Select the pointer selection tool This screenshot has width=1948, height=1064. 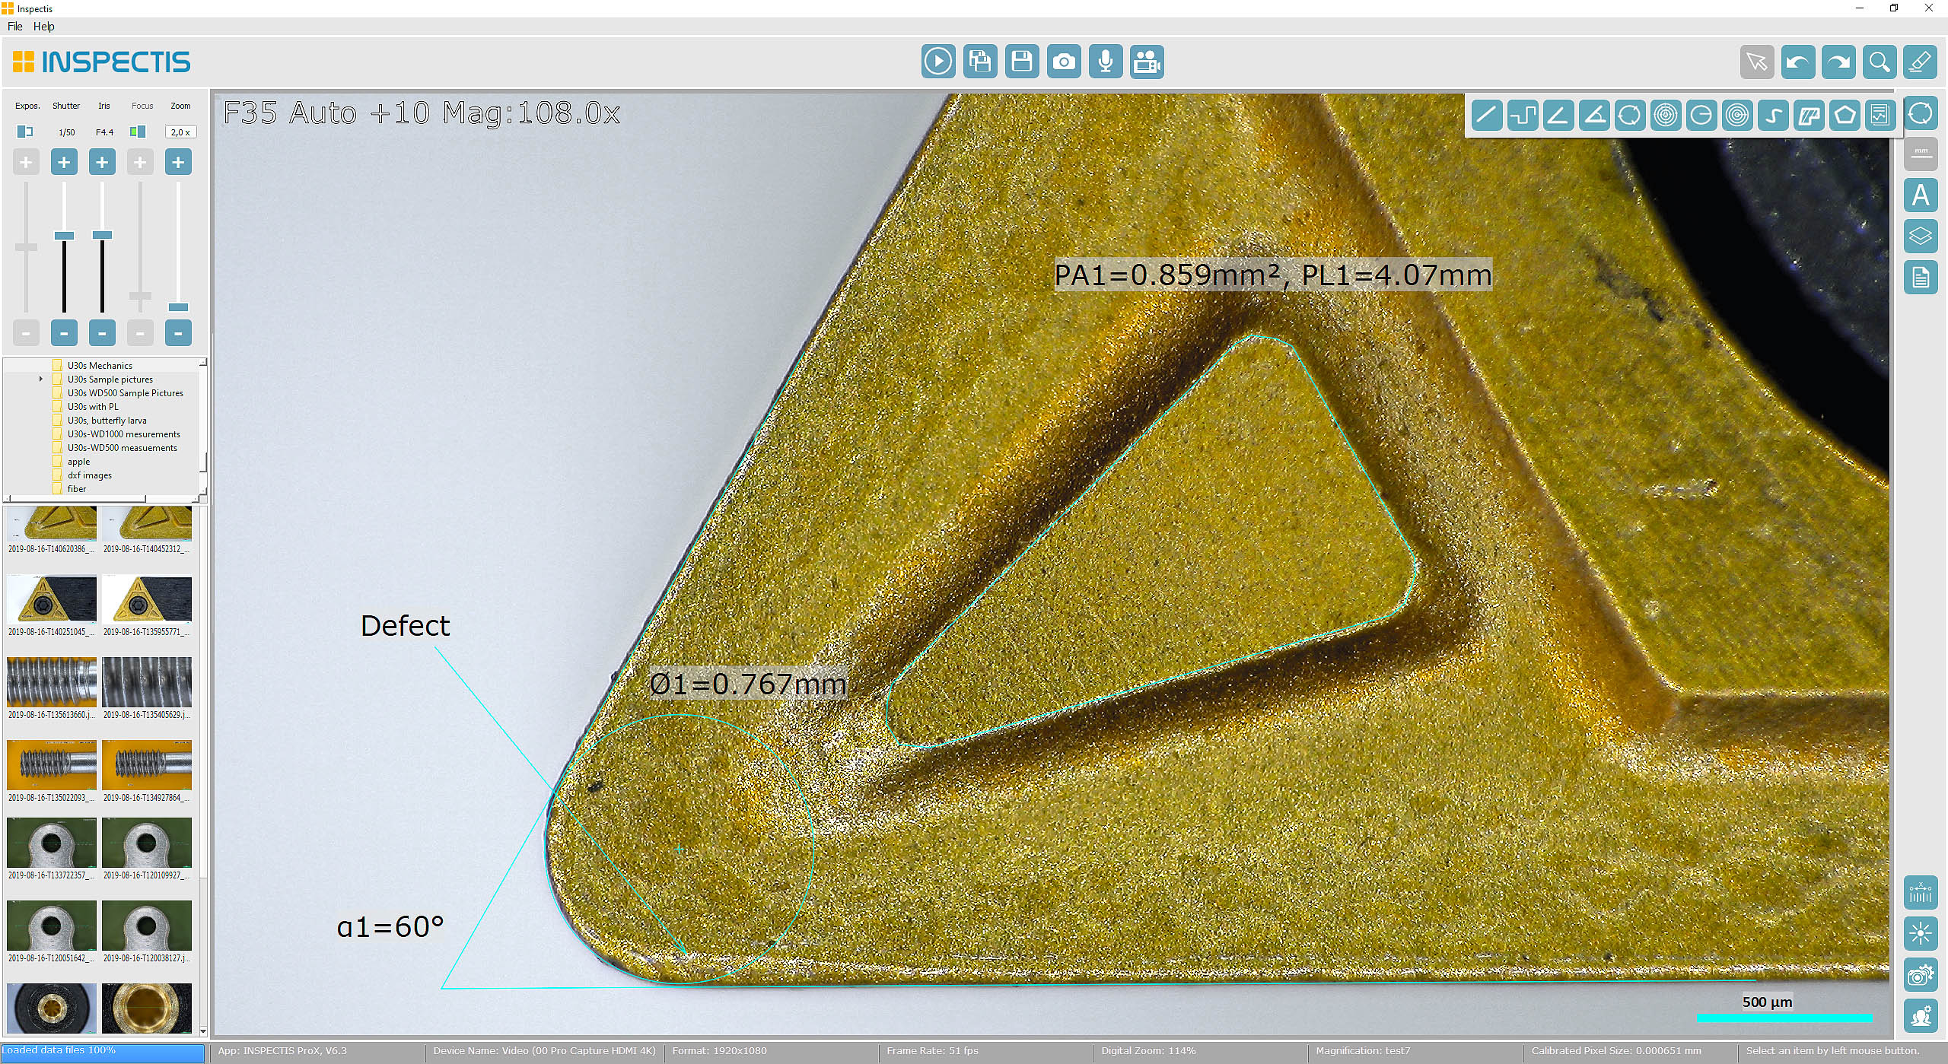pos(1757,62)
